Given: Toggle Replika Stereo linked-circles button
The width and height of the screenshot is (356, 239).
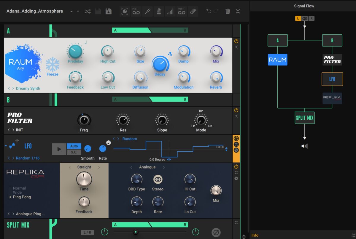Looking at the screenshot, I should [x=158, y=179].
